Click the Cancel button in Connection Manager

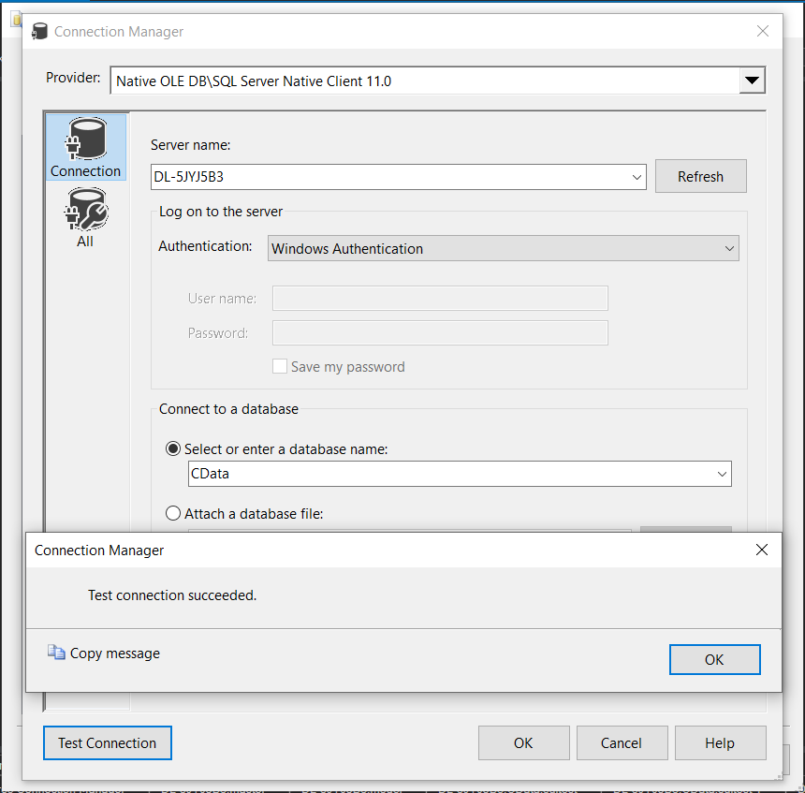622,742
